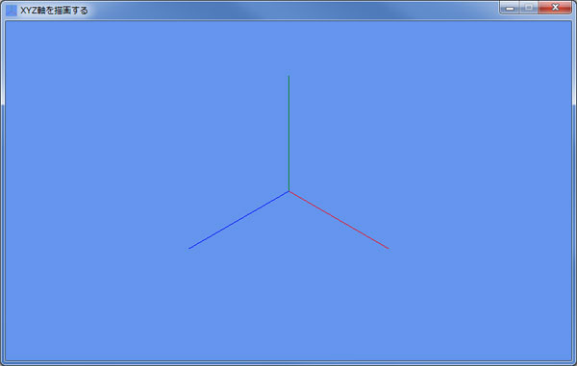This screenshot has height=366, width=577.
Task: Click the greyed-out maximize button
Action: (x=529, y=8)
